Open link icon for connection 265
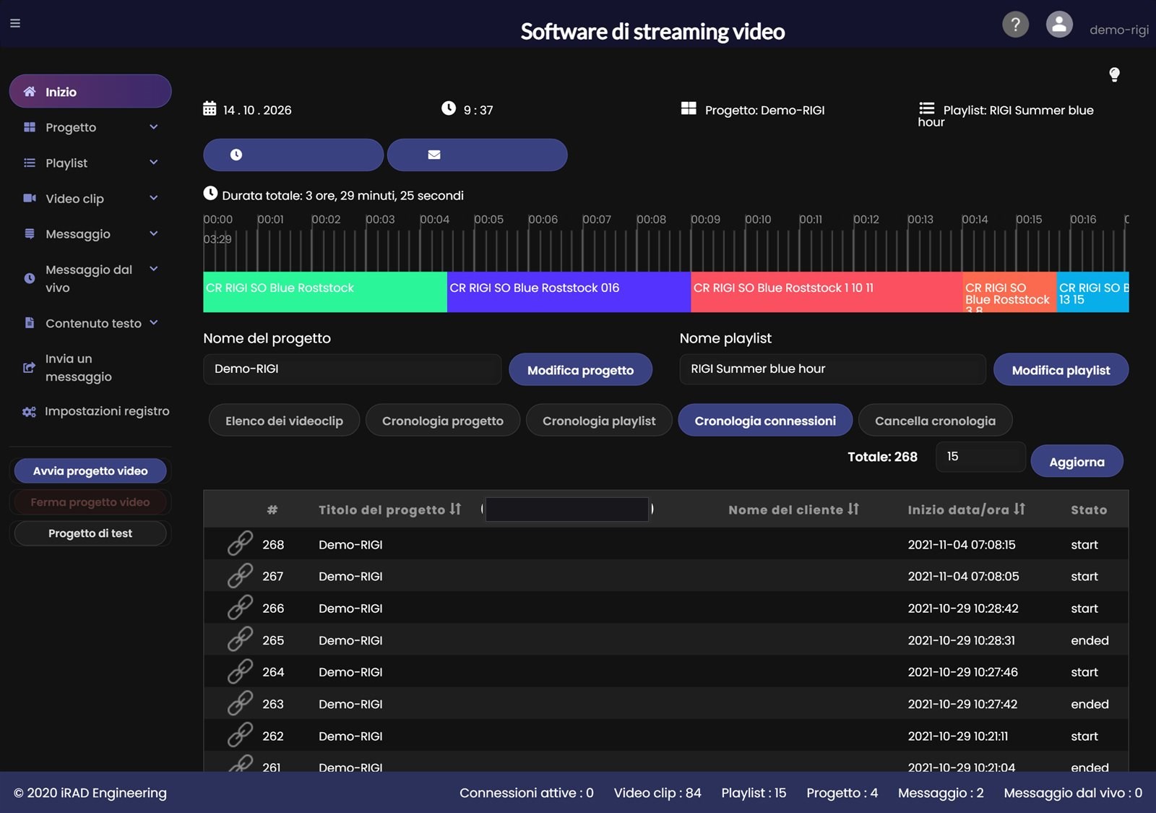Screen dimensions: 1156x813 (x=240, y=640)
